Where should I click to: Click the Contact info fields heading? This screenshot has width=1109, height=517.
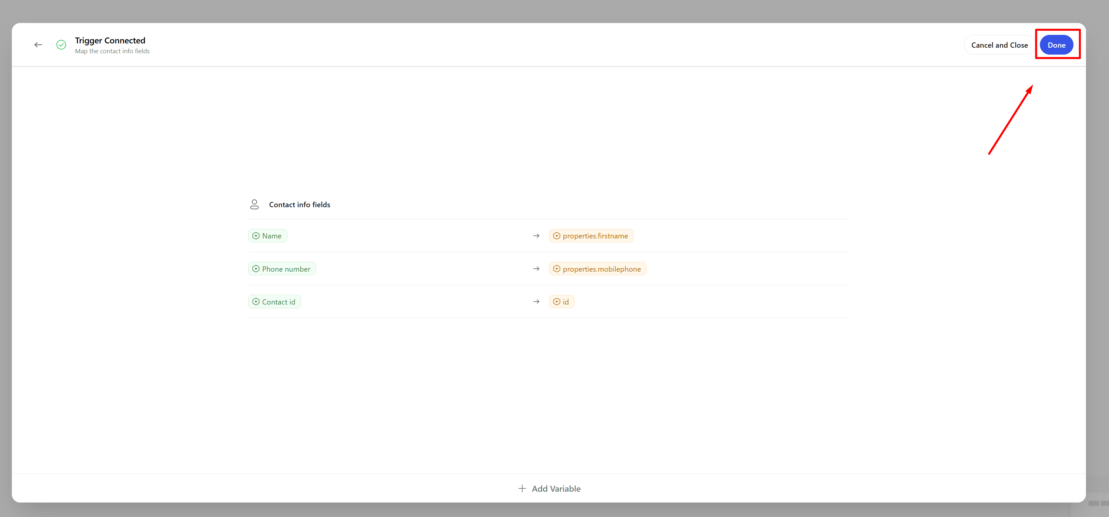[x=299, y=205]
